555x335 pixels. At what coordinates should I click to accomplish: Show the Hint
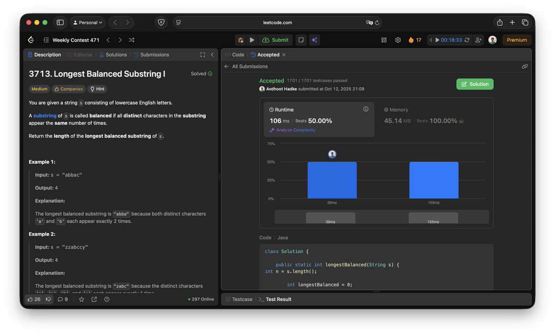(x=97, y=89)
